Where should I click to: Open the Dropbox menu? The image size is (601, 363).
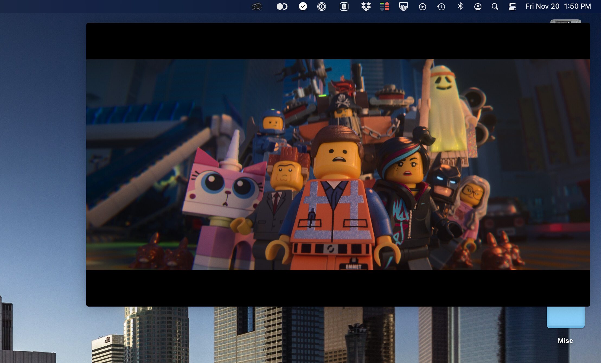click(366, 7)
